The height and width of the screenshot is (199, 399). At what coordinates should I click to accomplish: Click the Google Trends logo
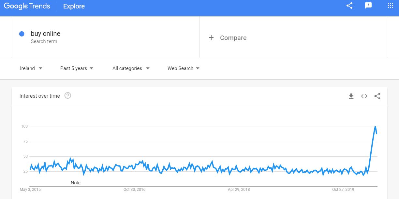point(27,6)
